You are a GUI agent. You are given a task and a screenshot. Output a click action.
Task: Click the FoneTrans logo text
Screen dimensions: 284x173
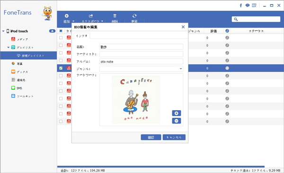tap(18, 12)
